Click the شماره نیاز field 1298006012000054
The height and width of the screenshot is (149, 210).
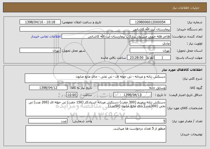[150, 22]
